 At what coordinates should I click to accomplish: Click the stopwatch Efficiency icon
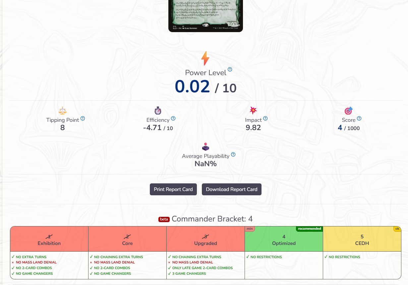point(158,111)
